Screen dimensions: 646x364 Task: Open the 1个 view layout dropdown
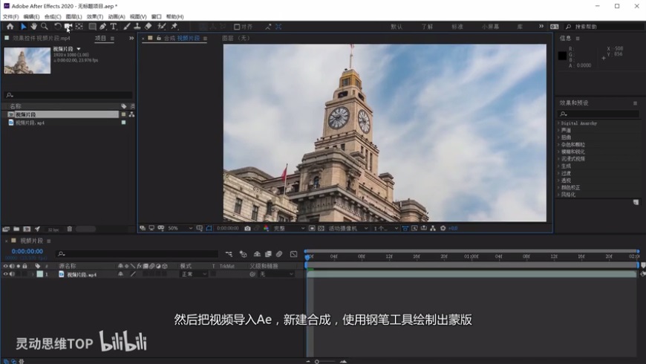point(386,228)
